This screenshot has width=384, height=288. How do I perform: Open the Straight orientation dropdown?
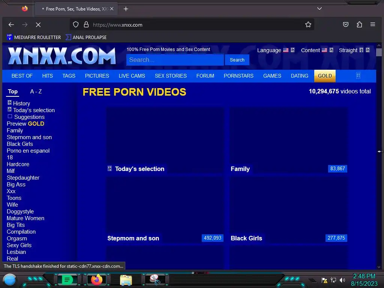point(354,50)
